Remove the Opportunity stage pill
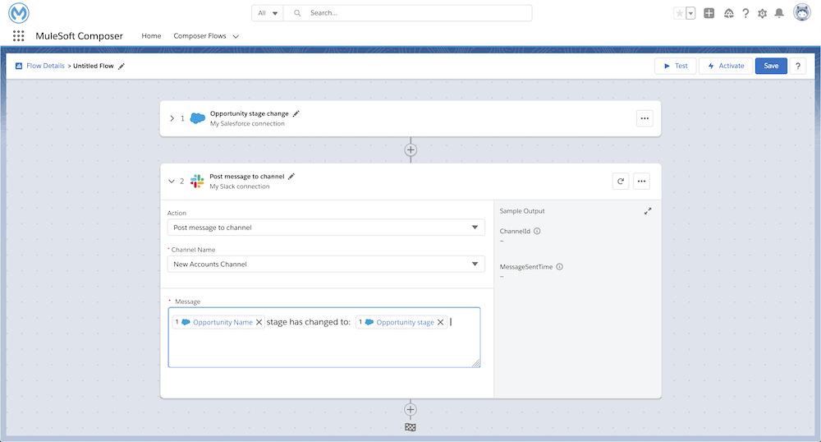The width and height of the screenshot is (821, 442). pyautogui.click(x=441, y=323)
